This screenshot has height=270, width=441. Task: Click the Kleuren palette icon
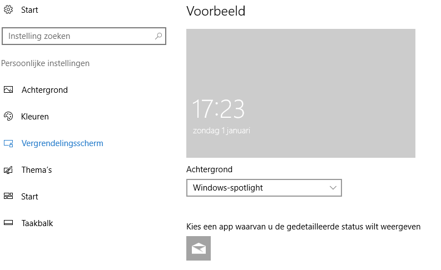tap(8, 116)
